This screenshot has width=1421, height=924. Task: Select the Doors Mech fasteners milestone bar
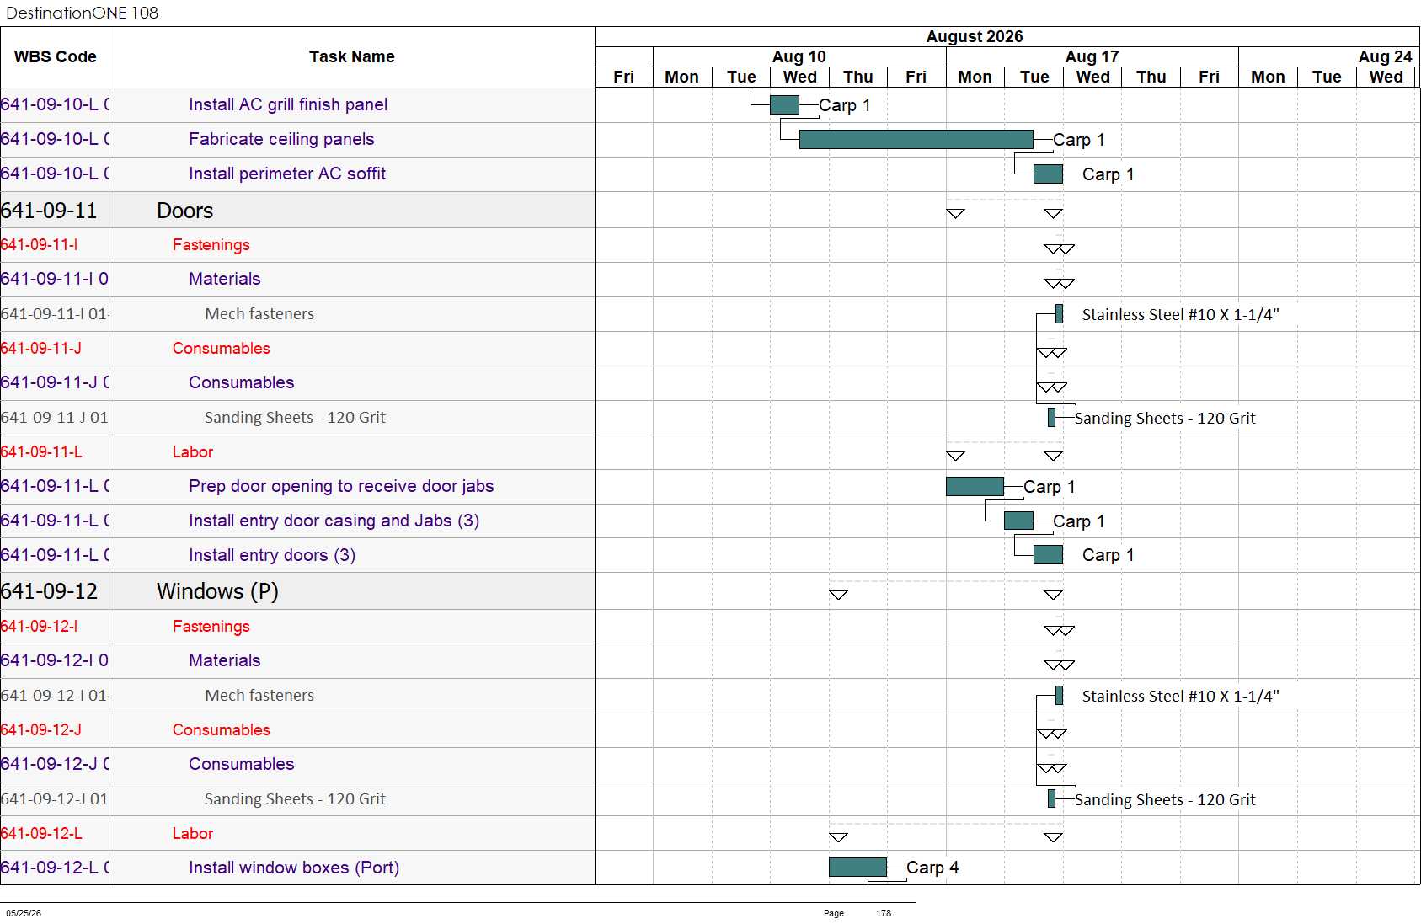[x=1059, y=313]
